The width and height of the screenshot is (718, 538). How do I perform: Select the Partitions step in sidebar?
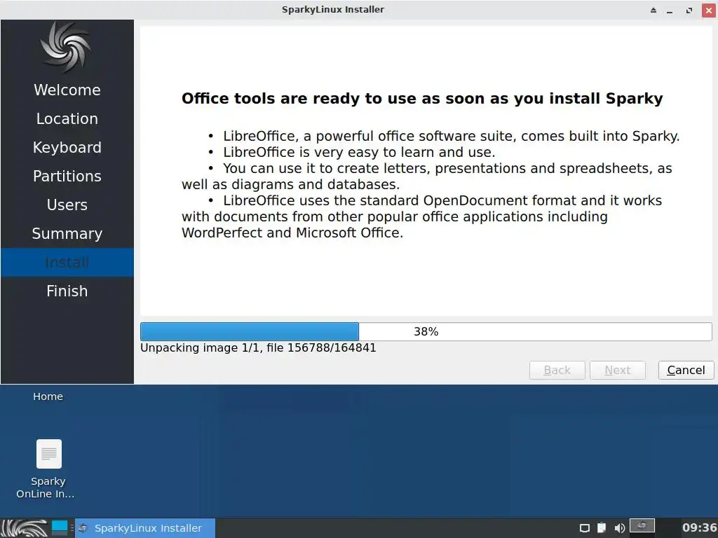67,176
